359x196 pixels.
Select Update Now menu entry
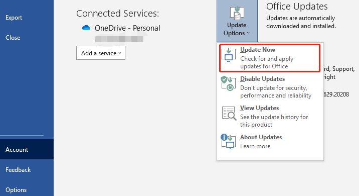click(x=270, y=58)
